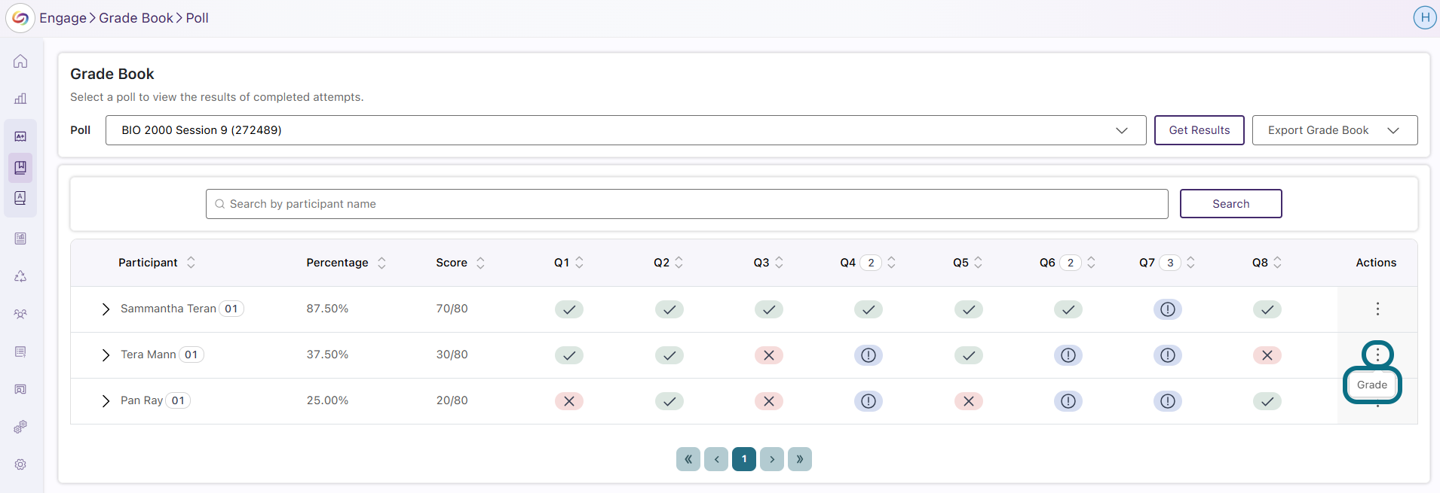Open the integrations gears sidebar icon
The width and height of the screenshot is (1440, 493).
coord(20,427)
